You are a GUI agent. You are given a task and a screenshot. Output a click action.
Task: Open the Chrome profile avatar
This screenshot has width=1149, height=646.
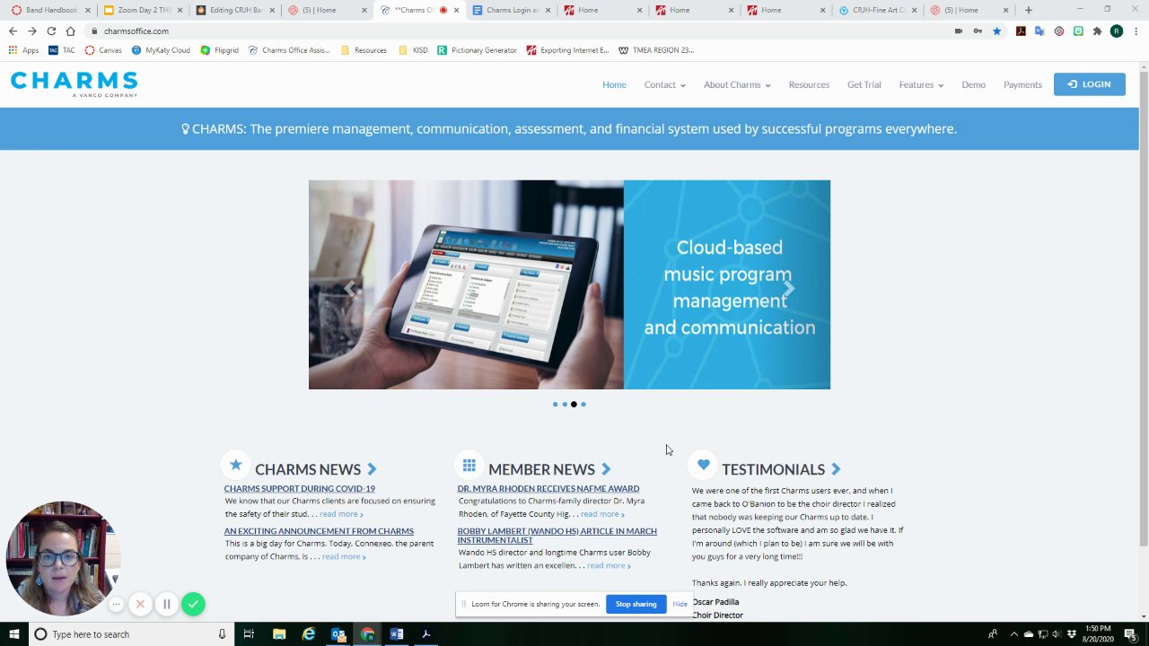(1117, 31)
